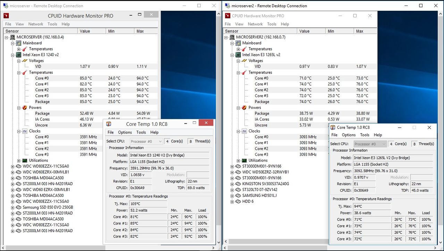Click the Powers flame icon under Xeon E3 1240 v2
The image size is (444, 251).
tap(25, 107)
